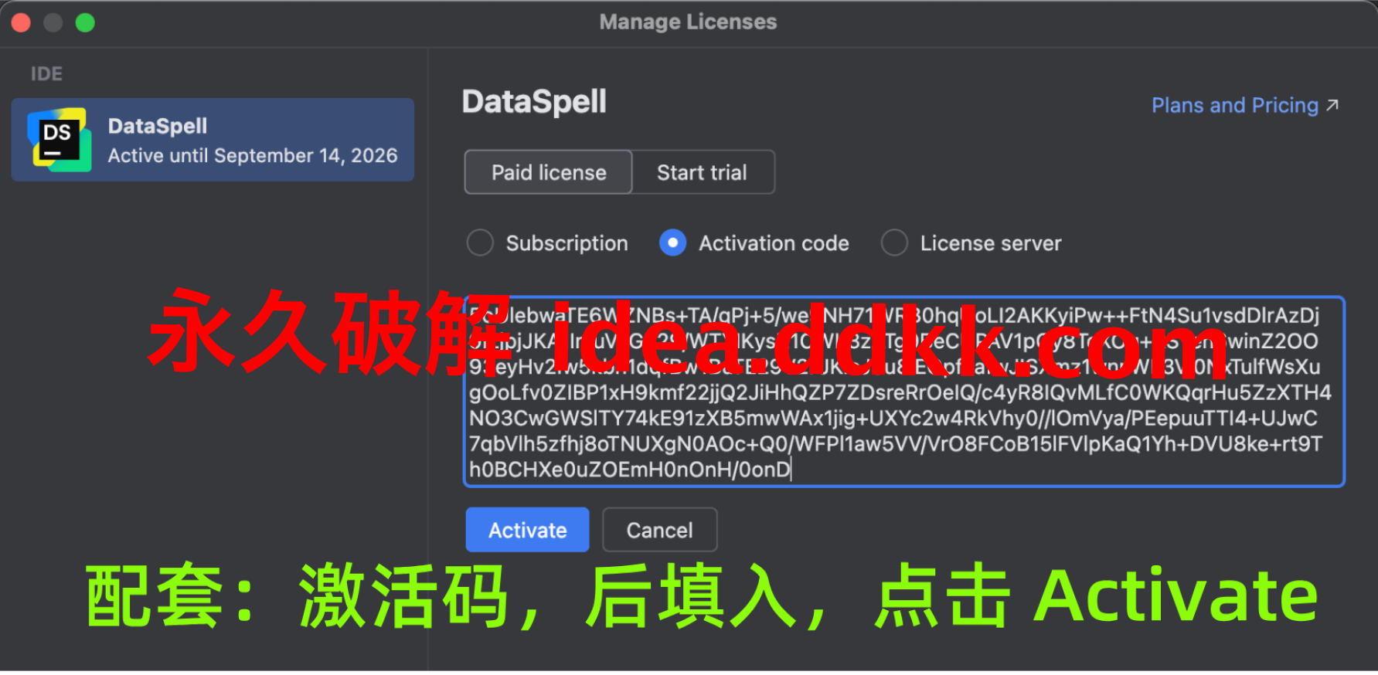Click the Activation code label text
The width and height of the screenshot is (1378, 675).
pyautogui.click(x=774, y=243)
